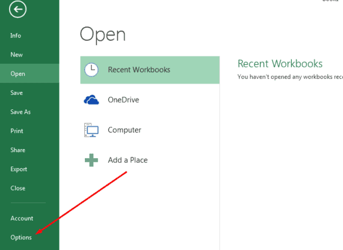Select the Recent Workbooks location

150,70
